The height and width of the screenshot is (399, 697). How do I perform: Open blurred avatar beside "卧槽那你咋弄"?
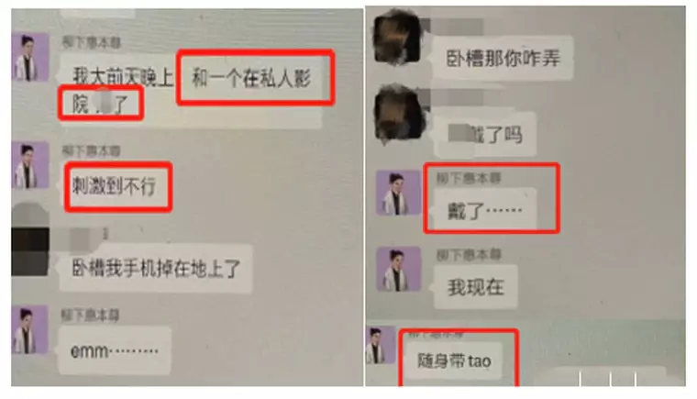coord(397,38)
